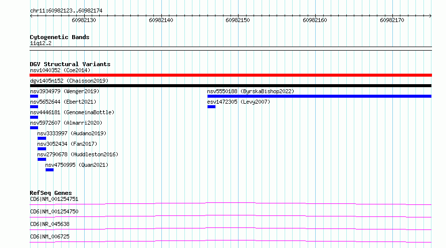Click blue bar under nsv5972607

tap(34, 128)
